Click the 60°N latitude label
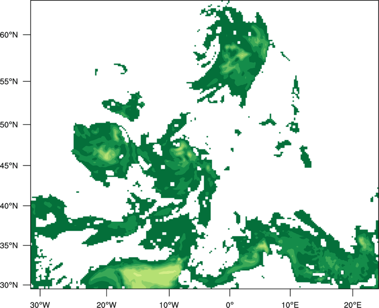The image size is (379, 308). (x=9, y=35)
